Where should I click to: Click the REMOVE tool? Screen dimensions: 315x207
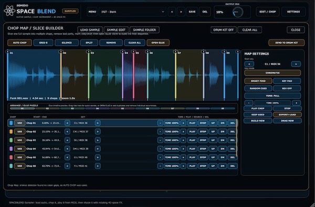click(111, 43)
